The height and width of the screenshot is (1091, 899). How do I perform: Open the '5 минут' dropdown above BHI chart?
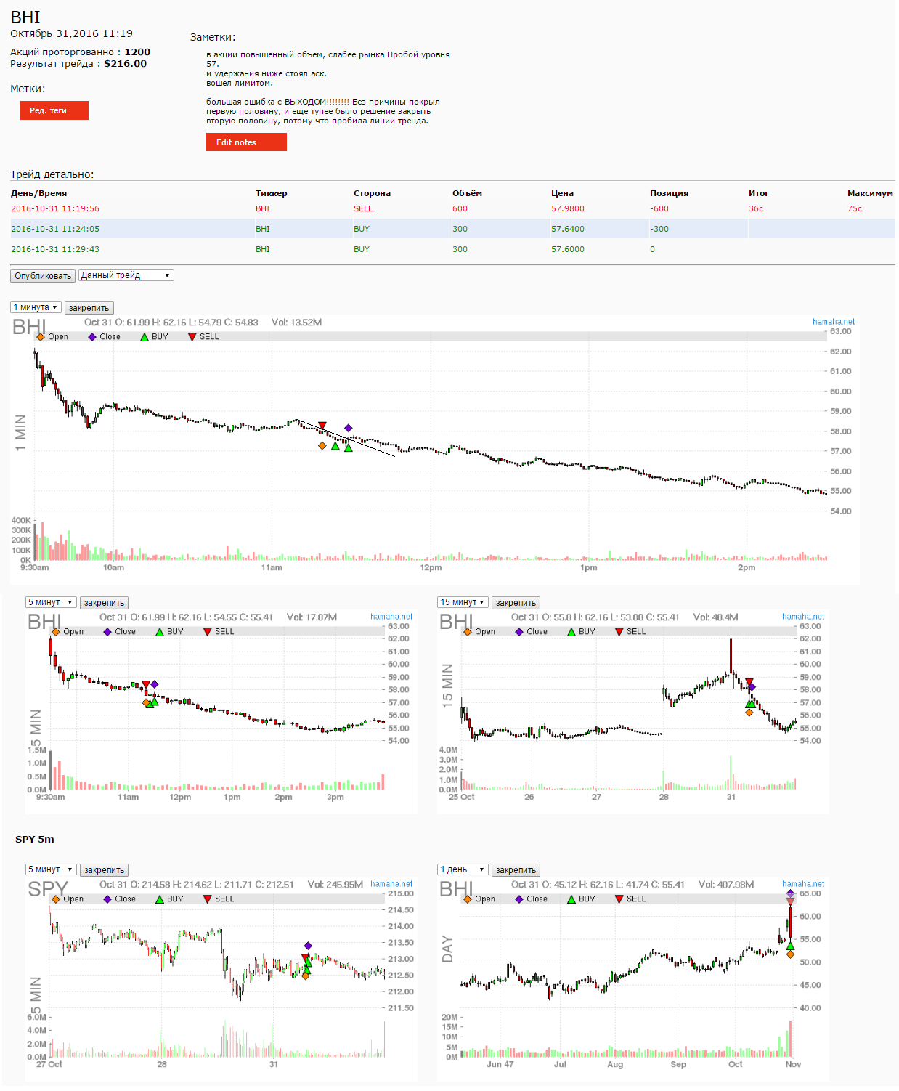click(51, 602)
